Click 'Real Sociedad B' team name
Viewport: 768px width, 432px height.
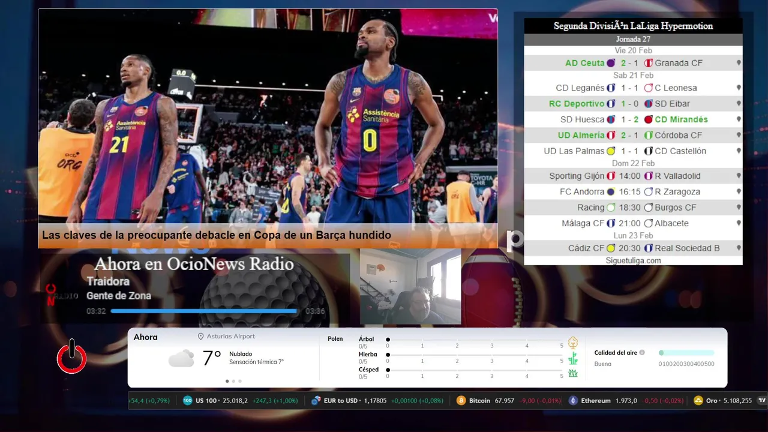tap(687, 248)
